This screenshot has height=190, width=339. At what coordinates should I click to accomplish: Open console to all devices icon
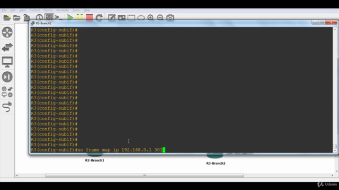(x=59, y=17)
